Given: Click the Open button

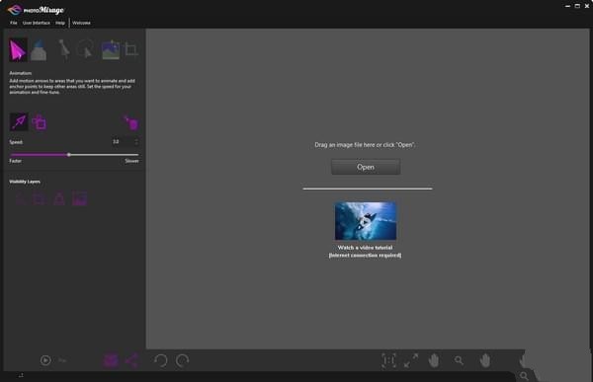Looking at the screenshot, I should click(x=366, y=167).
